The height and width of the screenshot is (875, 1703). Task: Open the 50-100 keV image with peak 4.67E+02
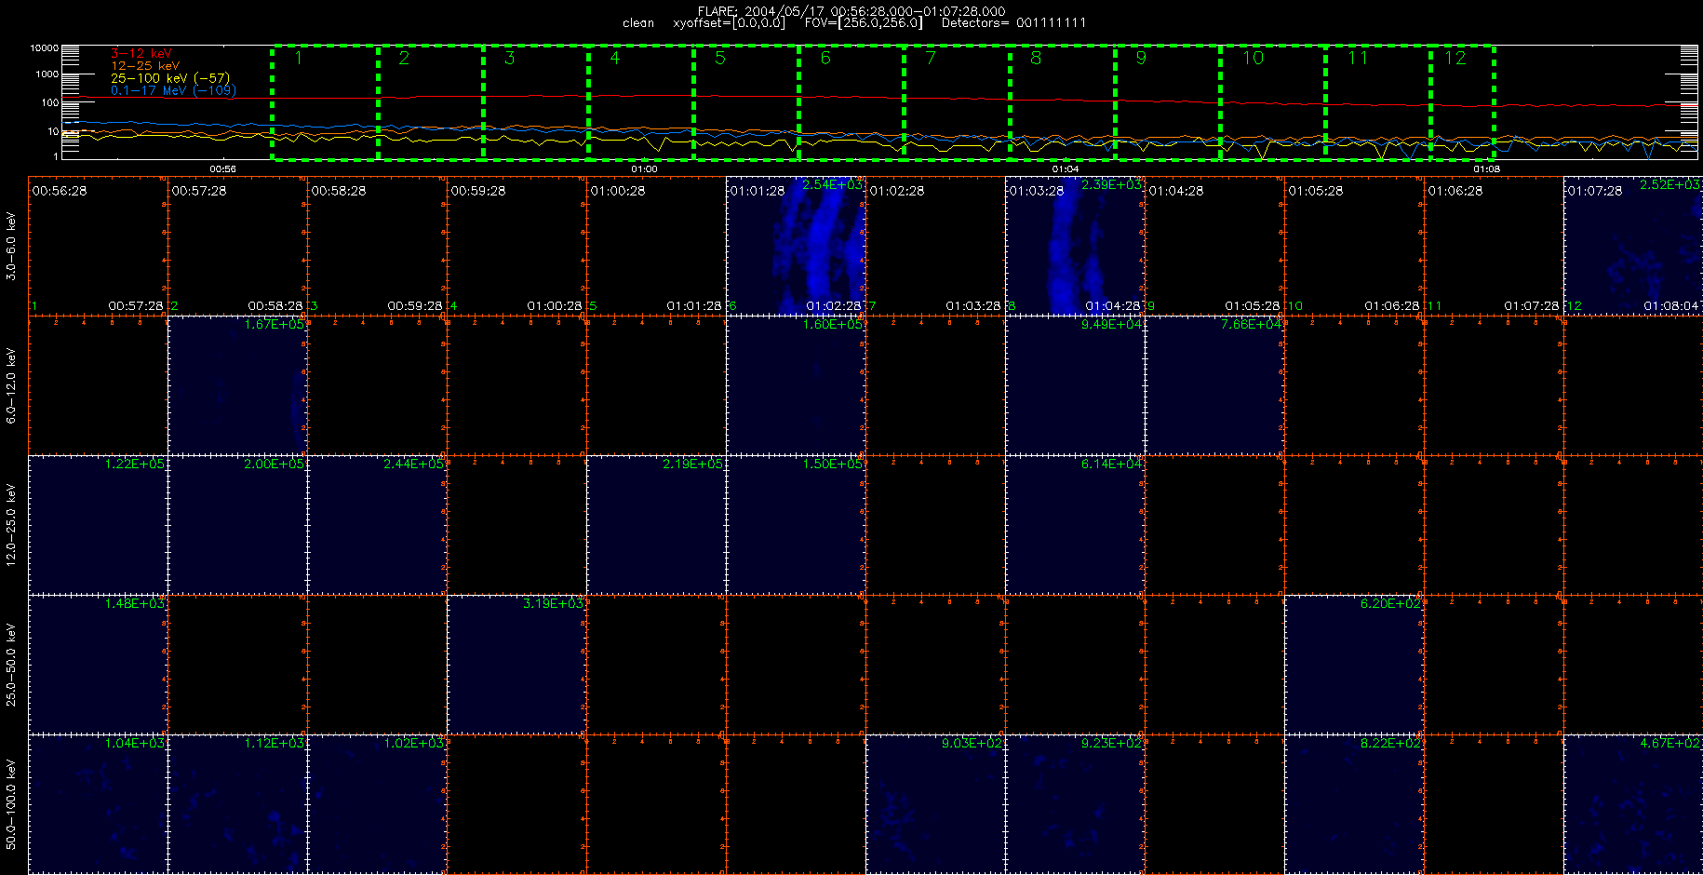pyautogui.click(x=1633, y=804)
